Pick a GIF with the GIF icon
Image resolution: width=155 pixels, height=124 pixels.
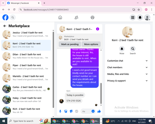pyautogui.click(x=77, y=111)
